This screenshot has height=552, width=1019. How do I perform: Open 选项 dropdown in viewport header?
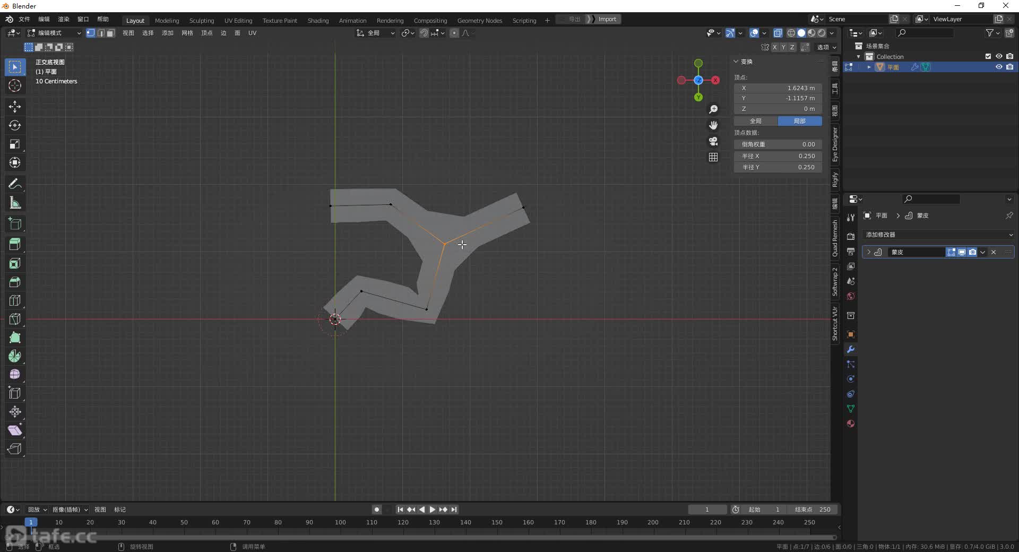tap(826, 47)
